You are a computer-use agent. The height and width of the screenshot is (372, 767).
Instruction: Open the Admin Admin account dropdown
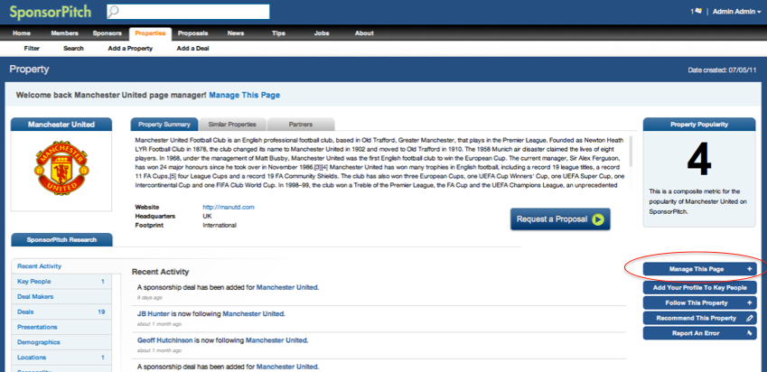click(736, 12)
